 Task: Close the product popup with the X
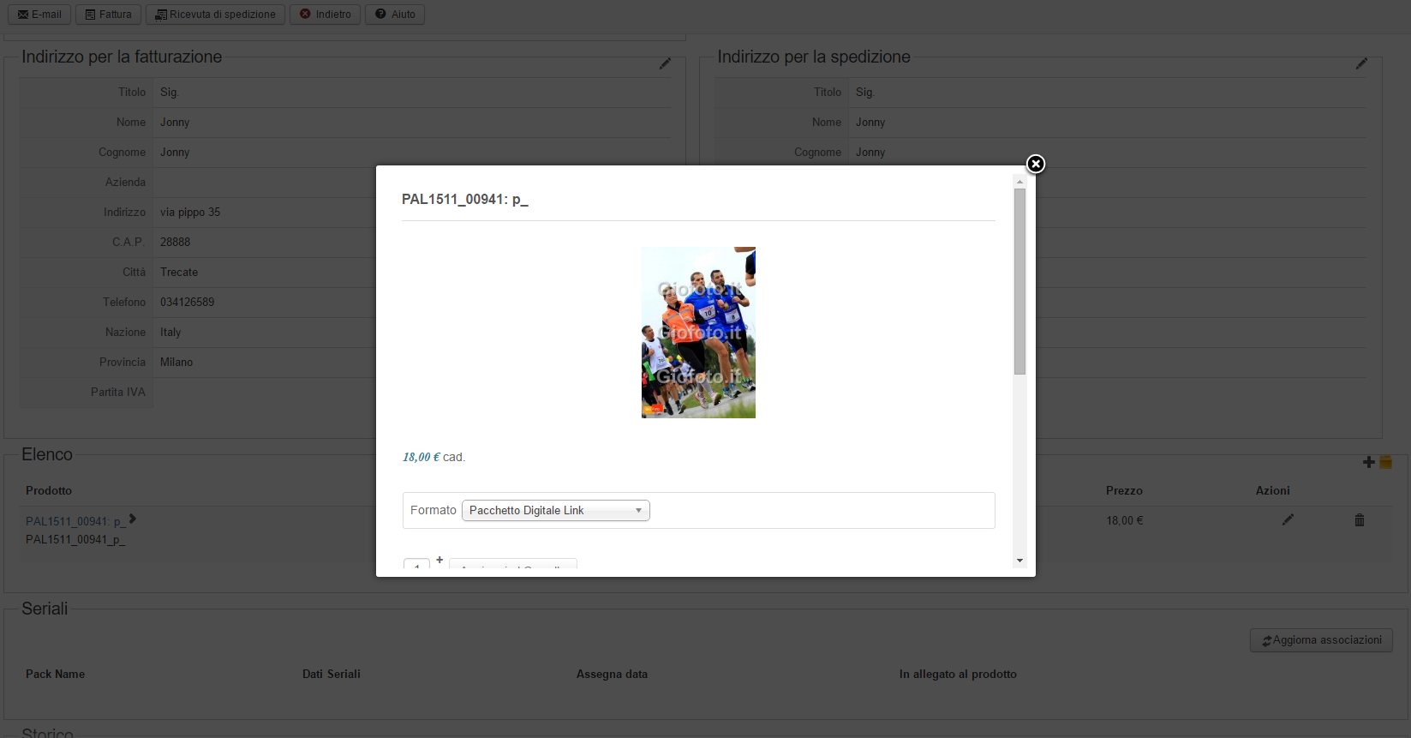pos(1036,164)
